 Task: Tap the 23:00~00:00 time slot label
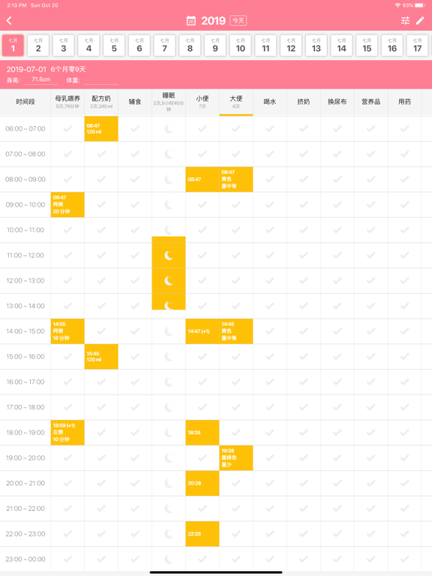(x=25, y=559)
